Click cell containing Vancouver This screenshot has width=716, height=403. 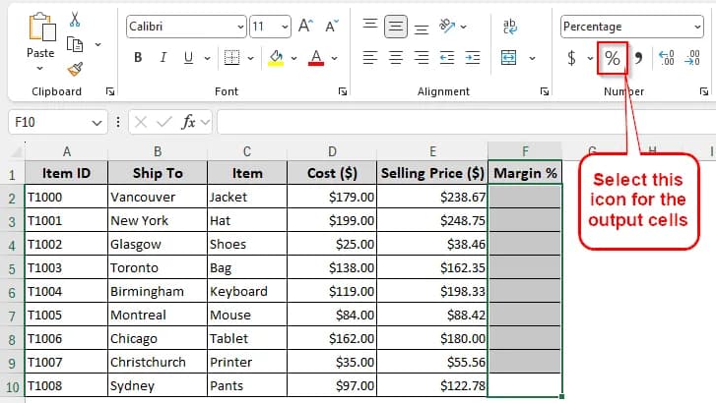point(158,197)
